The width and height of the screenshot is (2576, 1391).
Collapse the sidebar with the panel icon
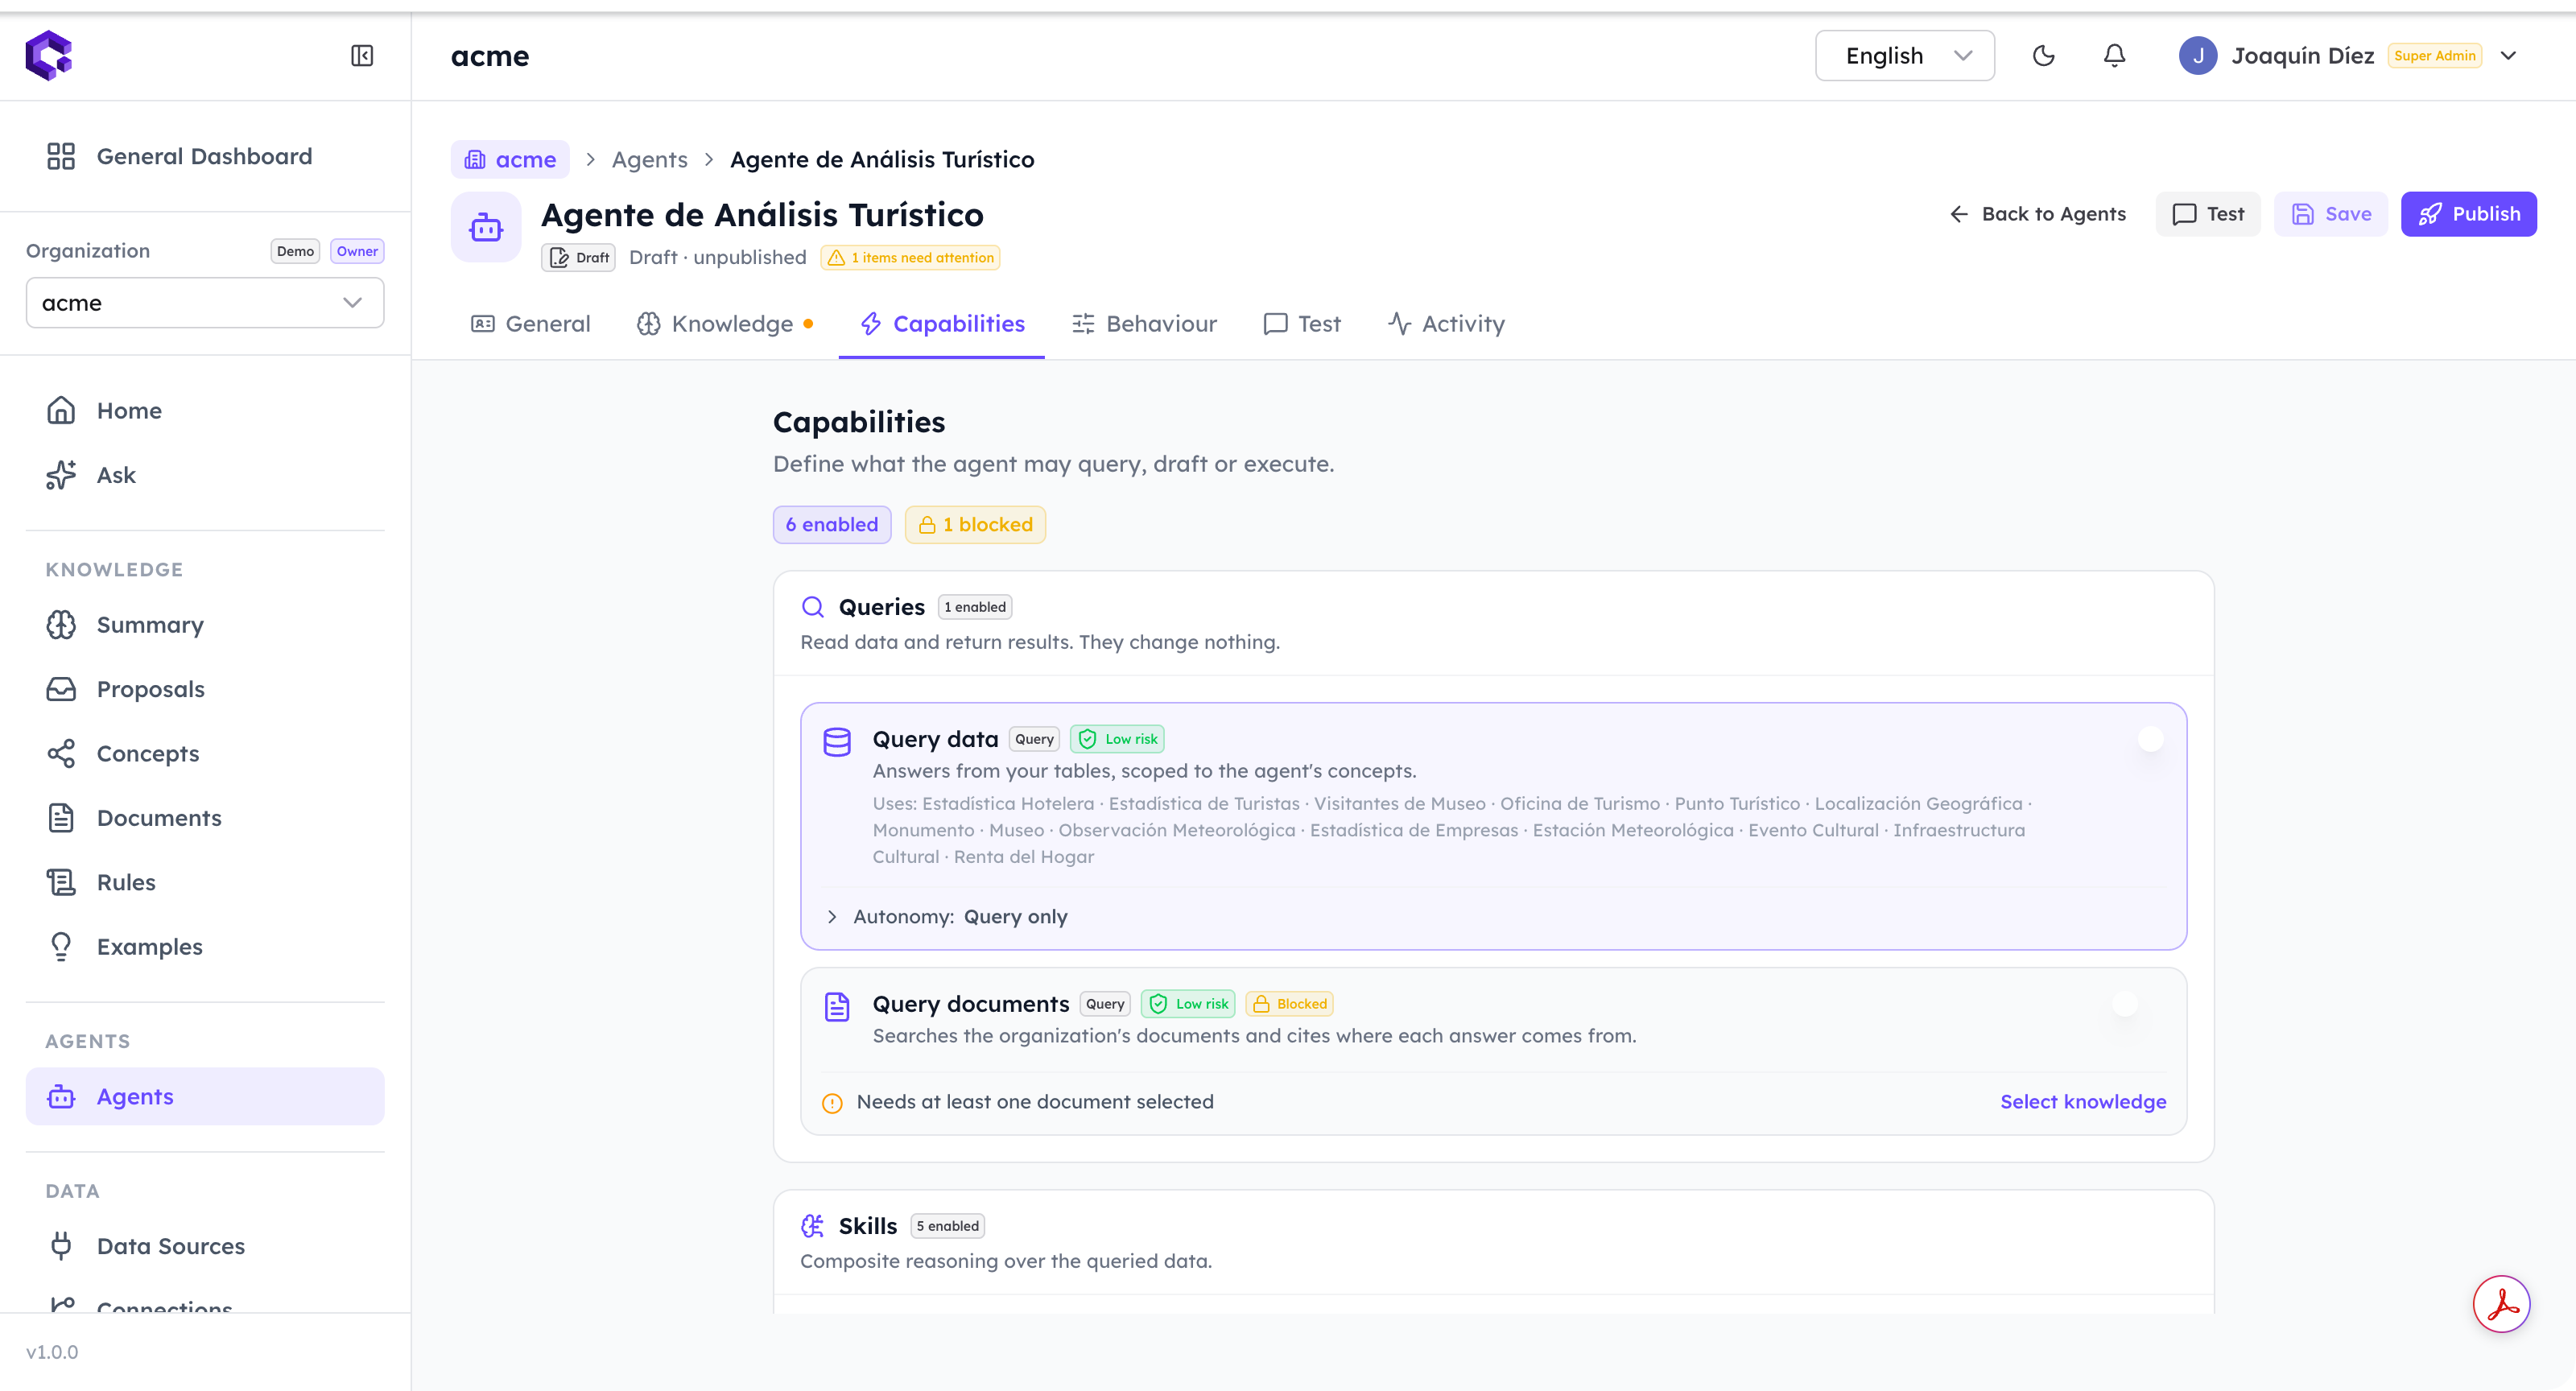[x=362, y=56]
